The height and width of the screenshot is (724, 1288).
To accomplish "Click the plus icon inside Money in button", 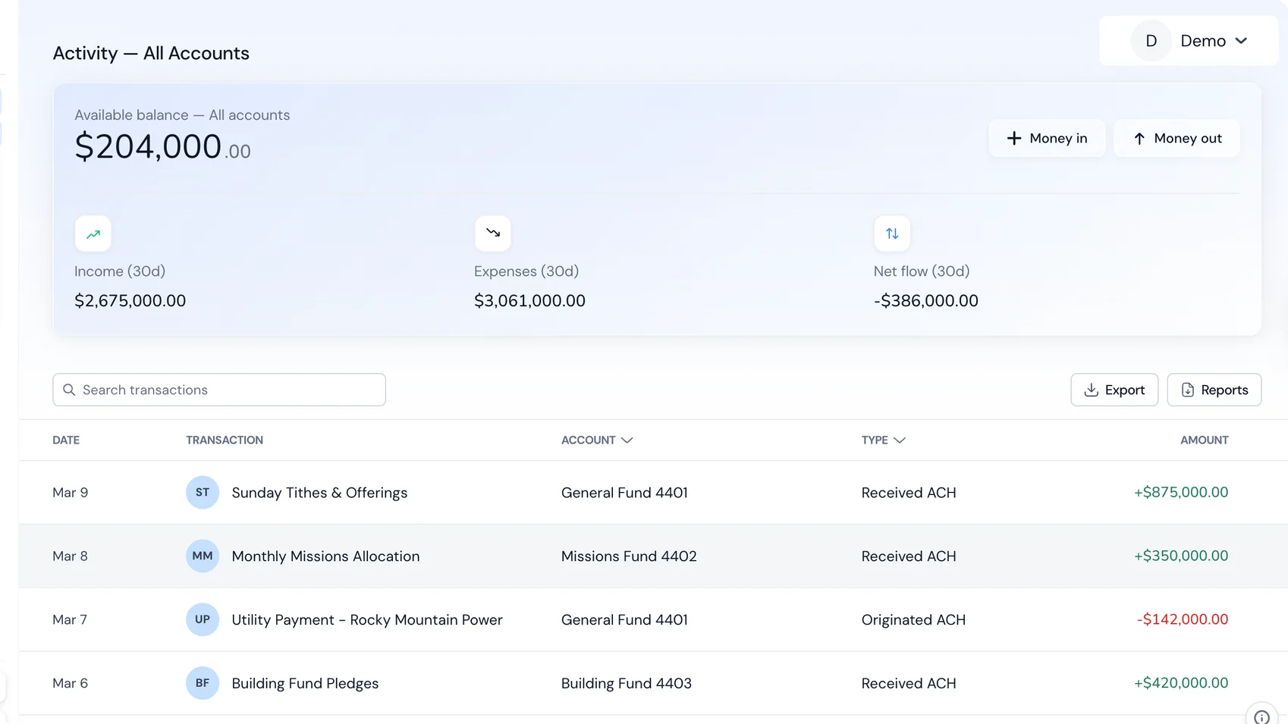I will coord(1013,138).
